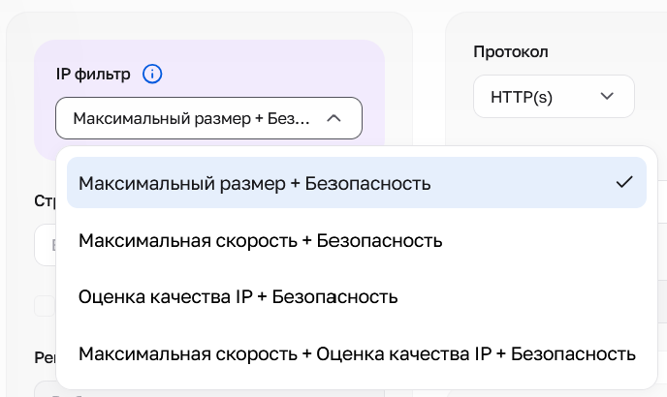This screenshot has height=397, width=667.
Task: Click the IP фильтр label text
Action: 93,74
